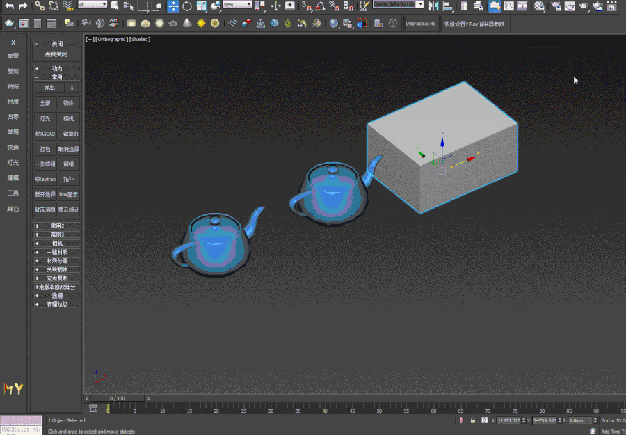The image size is (626, 435).
Task: Click the 快速设置V-Ray渲染器参数 button
Action: 474,24
